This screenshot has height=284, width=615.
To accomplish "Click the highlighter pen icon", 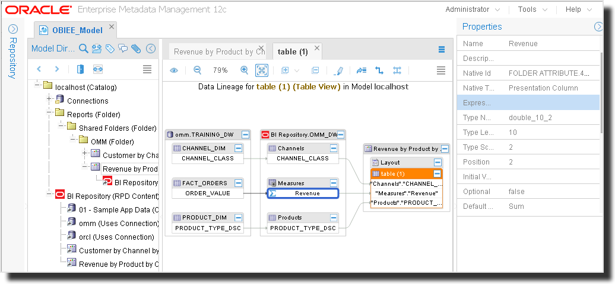I will pyautogui.click(x=338, y=71).
